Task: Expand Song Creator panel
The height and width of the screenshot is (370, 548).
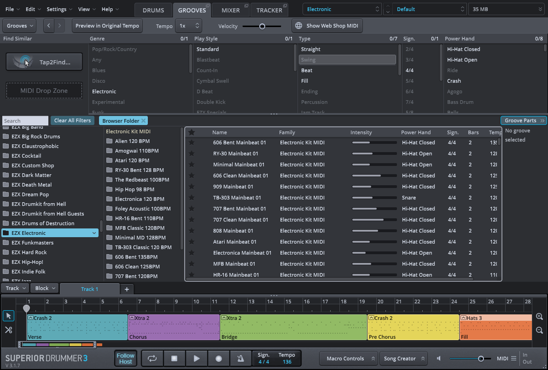Action: coord(403,359)
